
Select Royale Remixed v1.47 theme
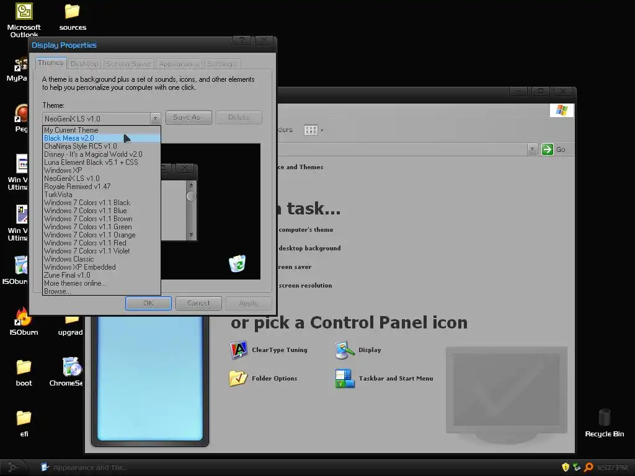coord(102,187)
